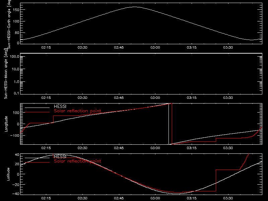Choose 03:30 label under the Longitude plot
This screenshot has width=268, height=201.
coord(228,148)
